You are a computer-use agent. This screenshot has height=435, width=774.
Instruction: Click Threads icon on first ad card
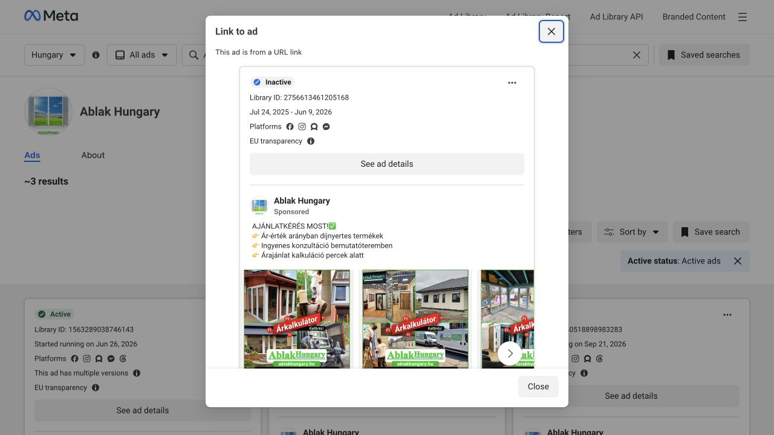[123, 359]
